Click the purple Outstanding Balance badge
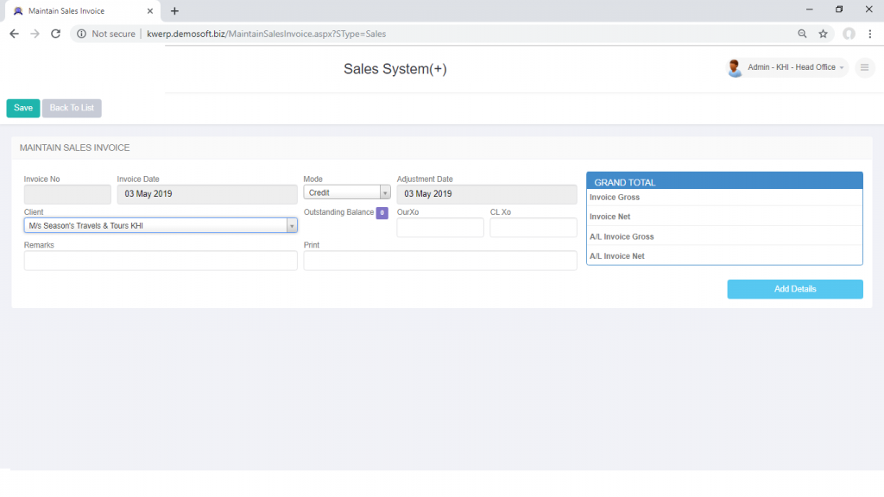 tap(381, 212)
